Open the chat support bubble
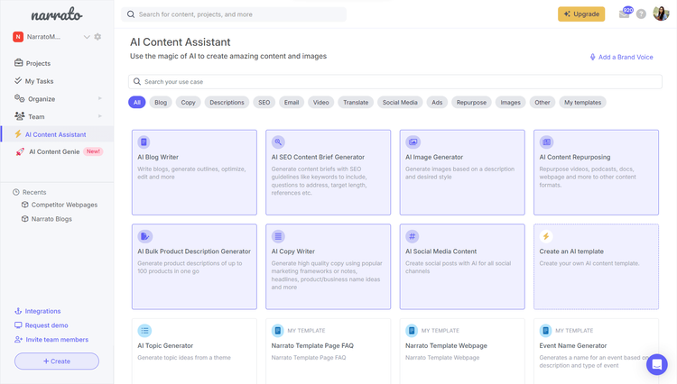This screenshot has height=384, width=677. [x=657, y=364]
